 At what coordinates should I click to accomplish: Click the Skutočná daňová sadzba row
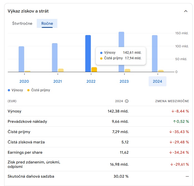(x=31, y=176)
